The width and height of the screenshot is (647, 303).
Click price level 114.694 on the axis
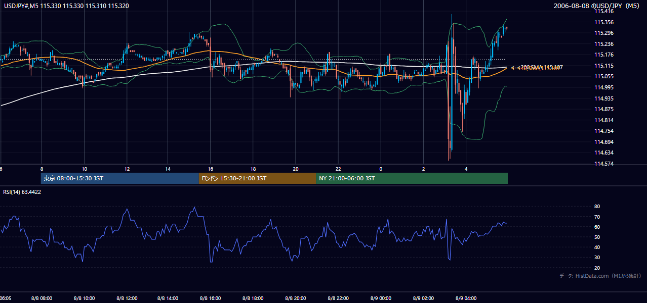pos(605,142)
